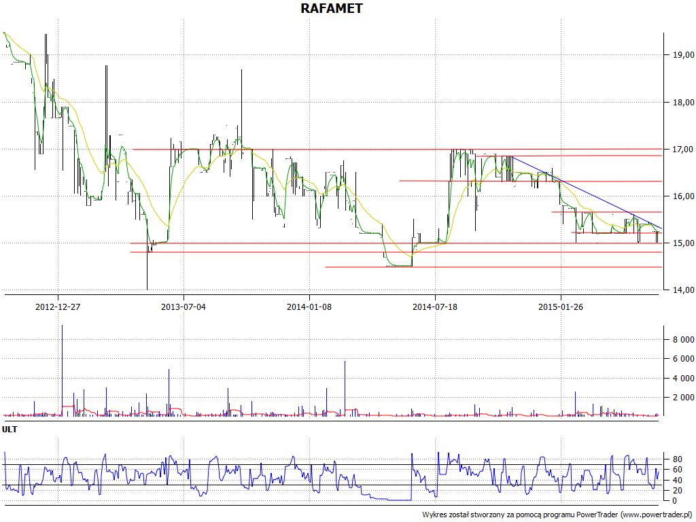This screenshot has height=522, width=696.
Task: Select the 2014-01-08 date label
Action: tap(309, 307)
